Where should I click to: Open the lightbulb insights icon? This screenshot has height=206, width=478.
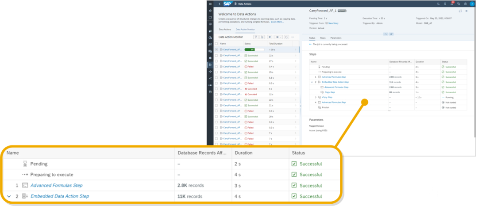(445, 4)
